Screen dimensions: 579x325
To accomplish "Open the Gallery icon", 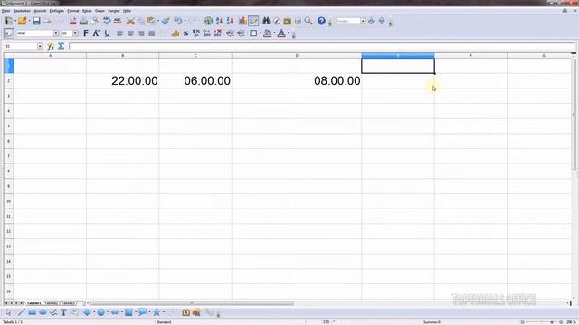I will tap(288, 21).
